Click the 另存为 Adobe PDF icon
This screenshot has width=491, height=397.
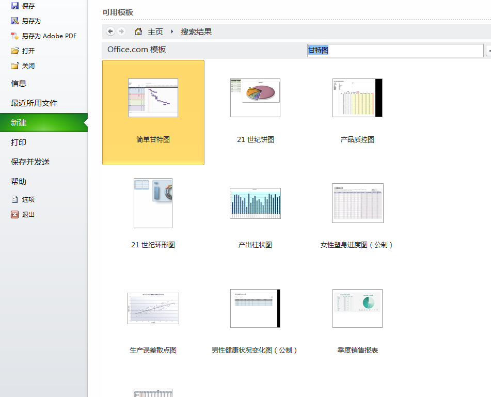(14, 36)
